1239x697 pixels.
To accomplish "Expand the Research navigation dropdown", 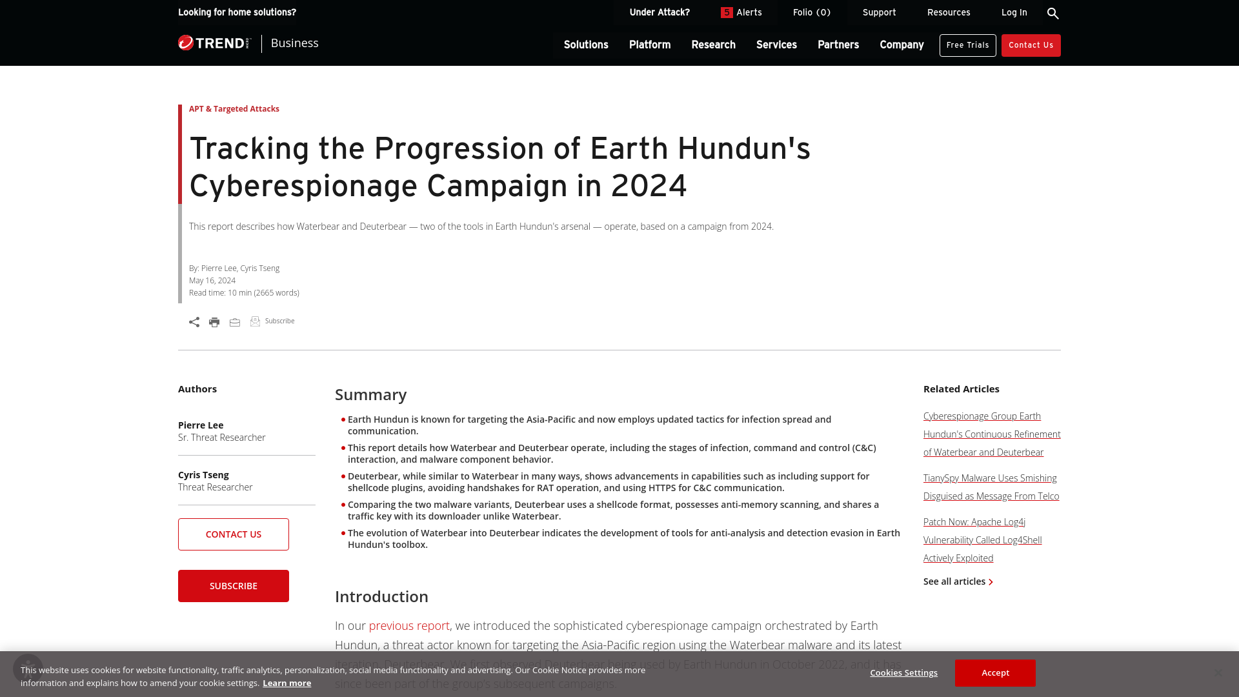I will point(713,45).
